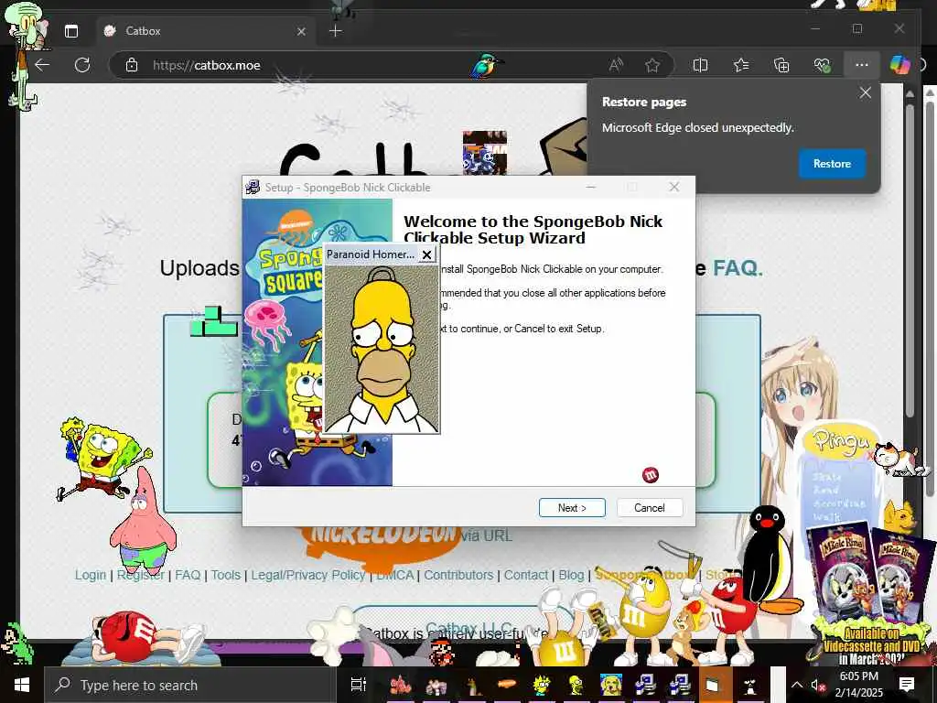Add this page to favorites star
Screen dimensions: 937x703
[652, 65]
